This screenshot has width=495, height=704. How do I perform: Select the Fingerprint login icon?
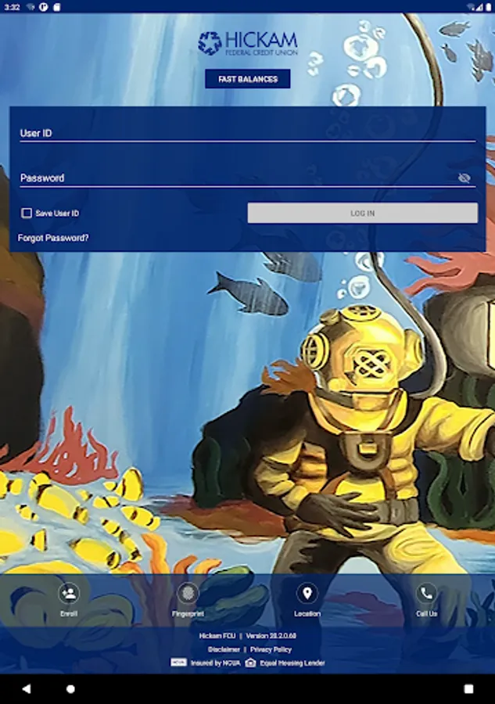(188, 594)
